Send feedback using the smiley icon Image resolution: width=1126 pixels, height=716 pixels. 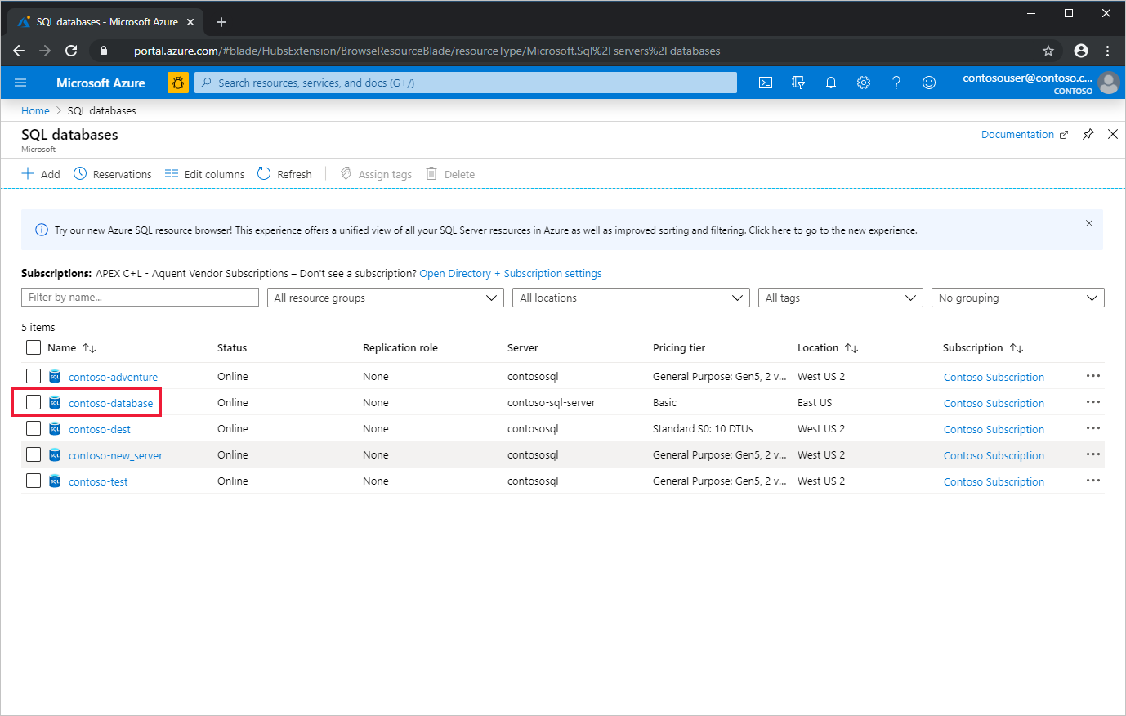(x=929, y=82)
